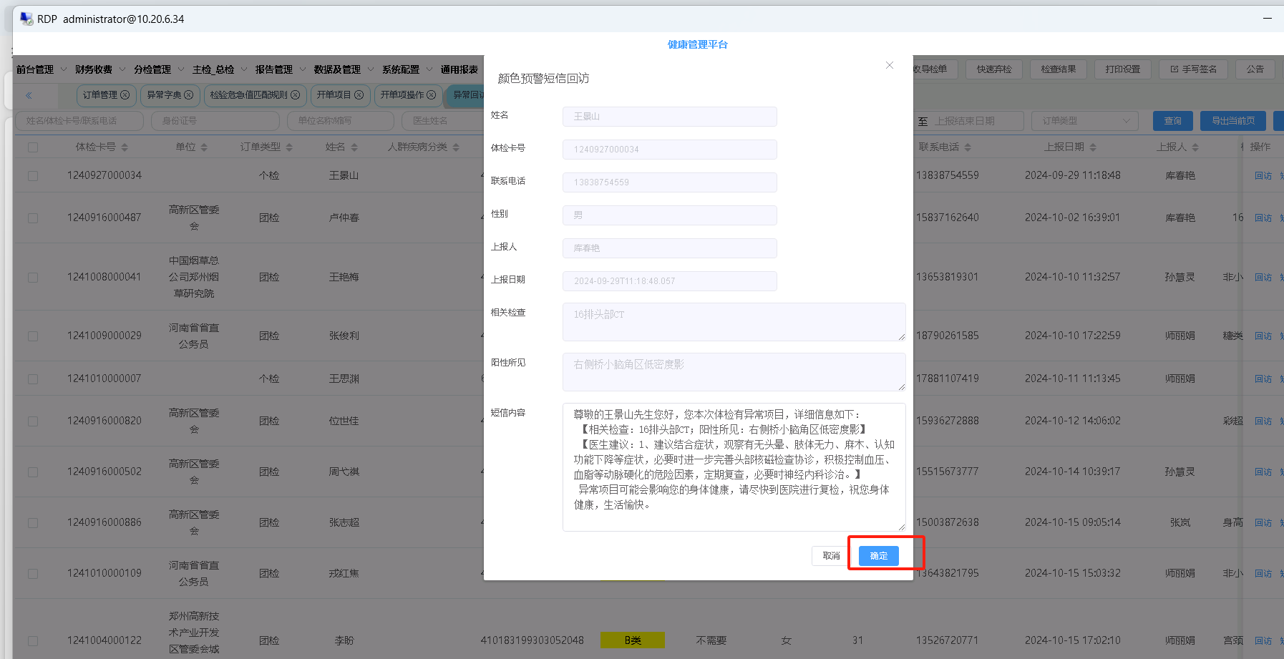Click the 上报结束日期 date field
This screenshot has width=1284, height=659.
click(977, 121)
